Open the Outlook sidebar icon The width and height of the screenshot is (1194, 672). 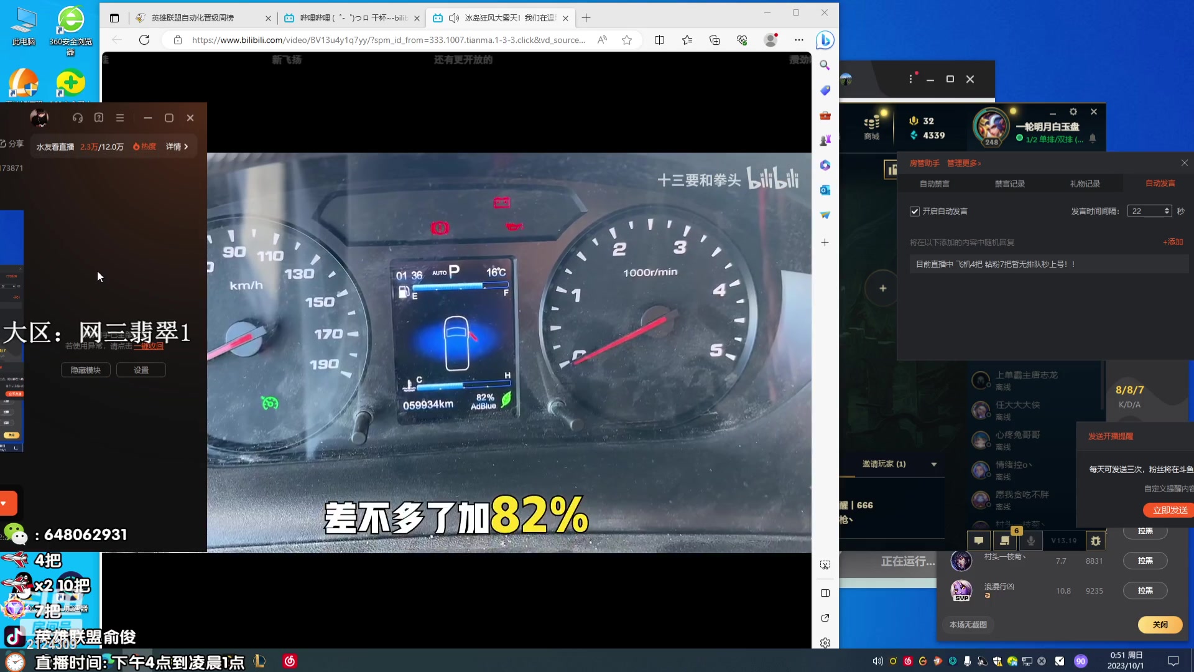coord(825,190)
